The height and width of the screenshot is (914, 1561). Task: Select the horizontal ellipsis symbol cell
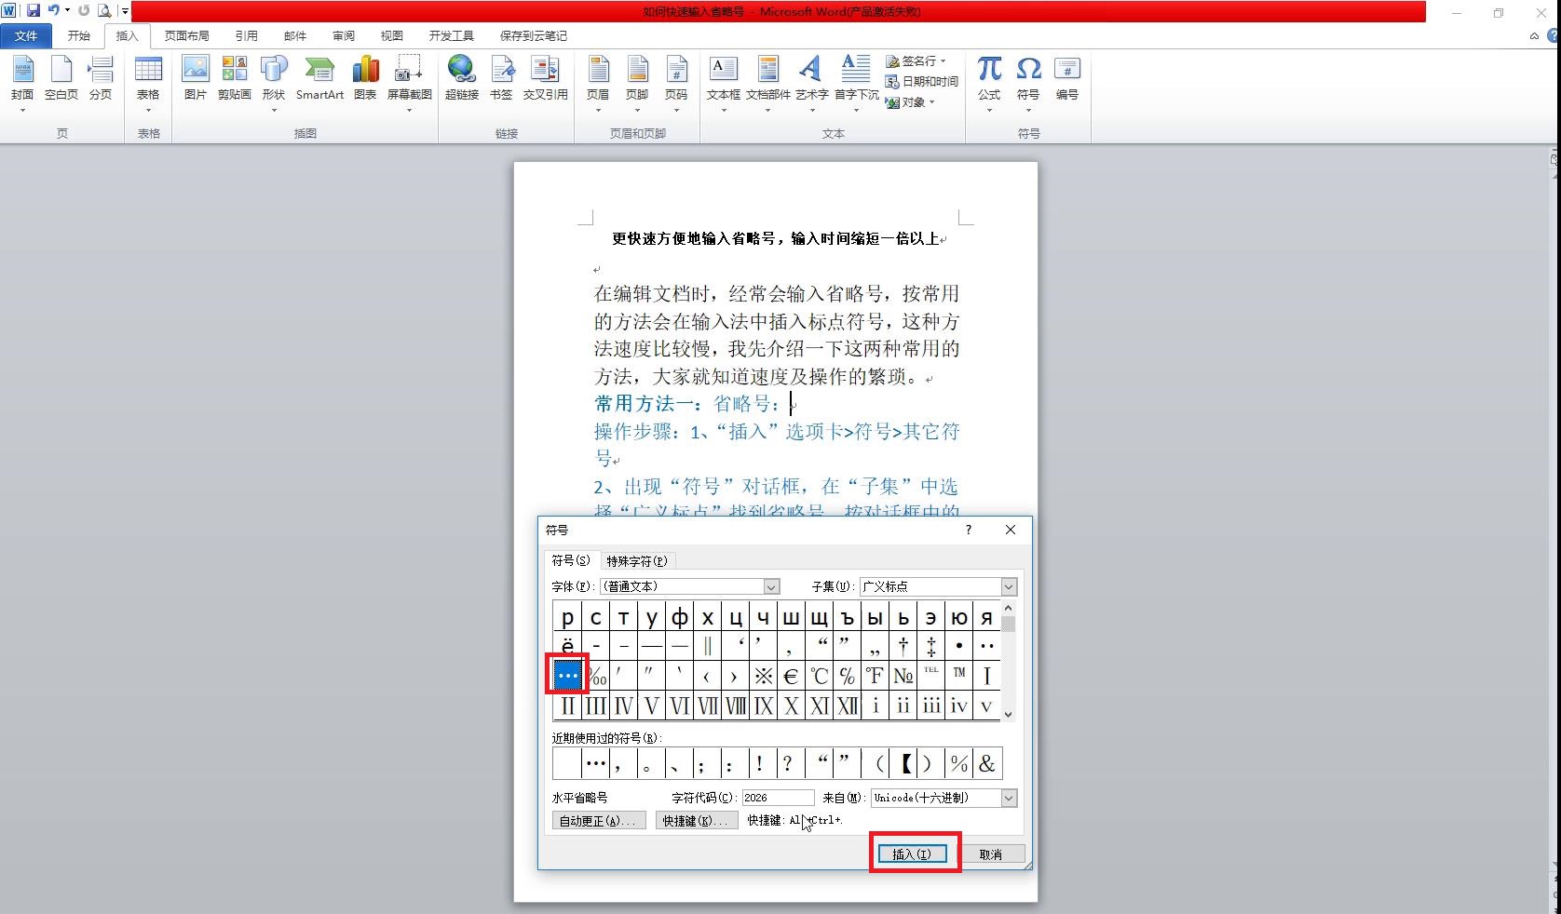(567, 675)
